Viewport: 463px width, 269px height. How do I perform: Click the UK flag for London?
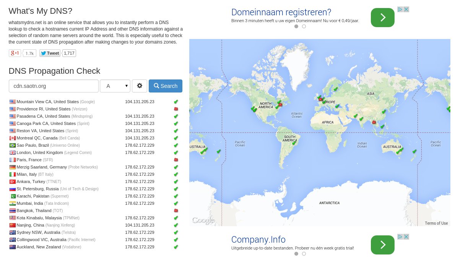coord(13,152)
